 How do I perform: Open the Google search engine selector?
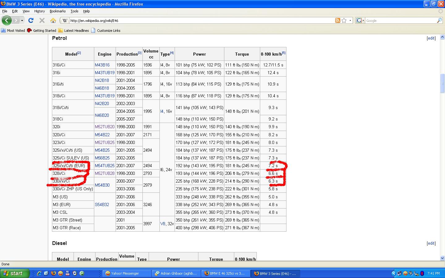pyautogui.click(x=360, y=20)
